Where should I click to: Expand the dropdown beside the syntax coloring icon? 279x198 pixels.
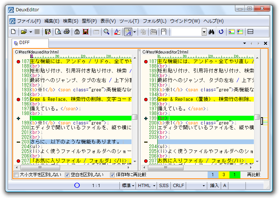click(x=134, y=32)
